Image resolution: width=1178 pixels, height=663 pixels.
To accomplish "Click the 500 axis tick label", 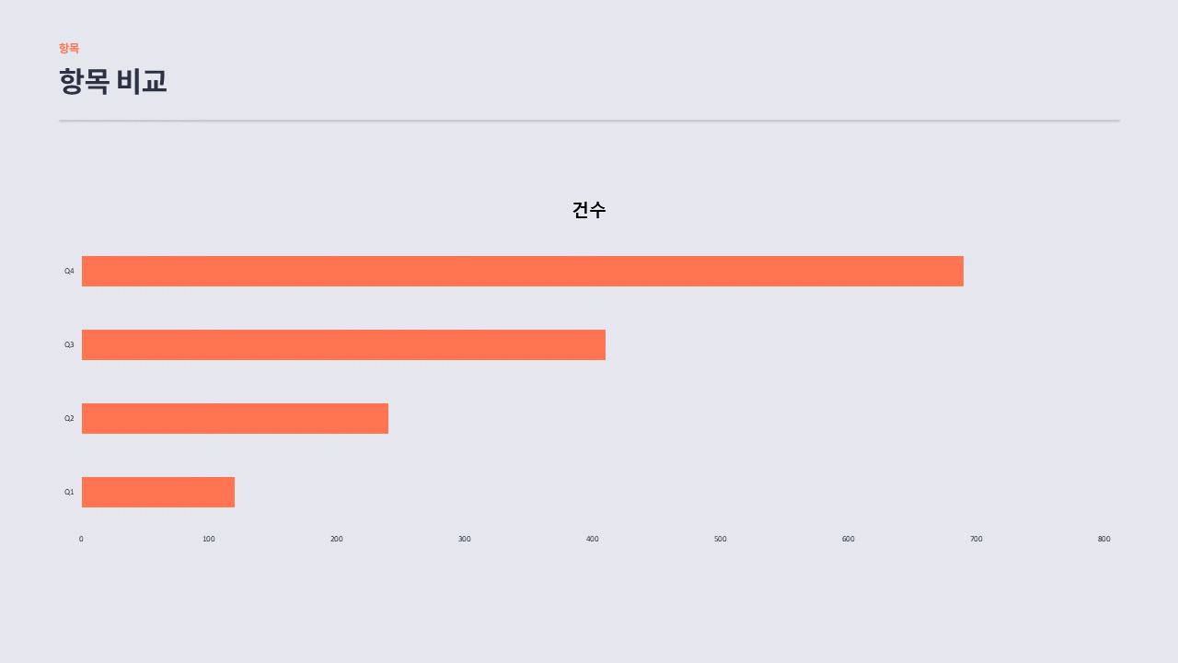I will pos(721,539).
